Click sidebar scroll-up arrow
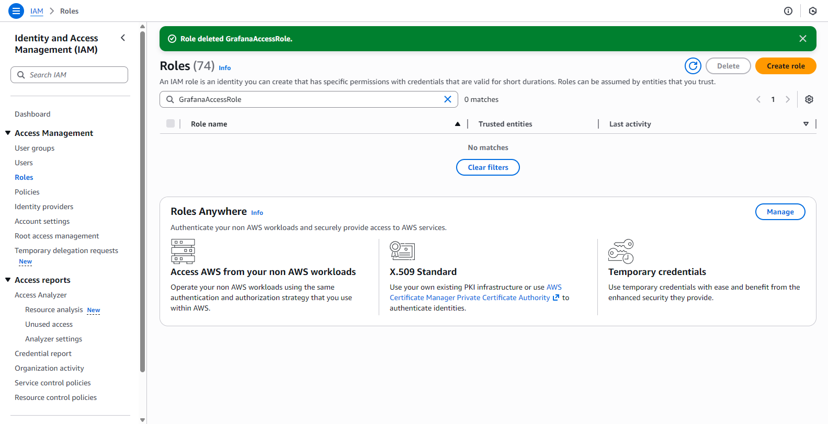Viewport: 828px width, 424px height. point(142,26)
